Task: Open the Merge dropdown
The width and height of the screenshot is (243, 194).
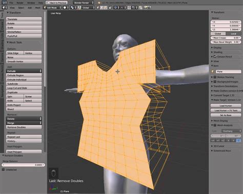Action: (x=24, y=123)
